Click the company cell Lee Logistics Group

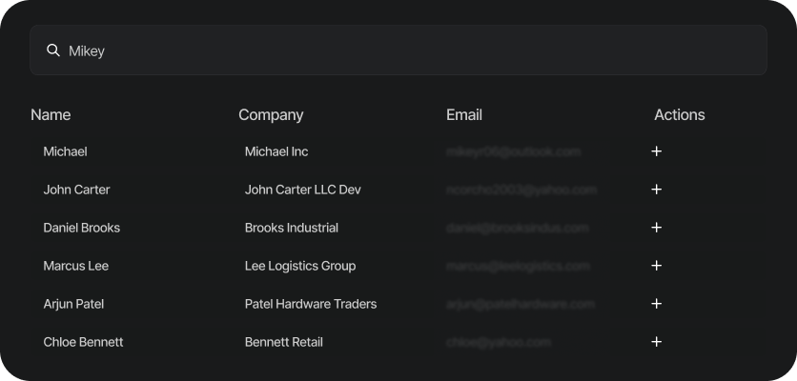point(300,266)
